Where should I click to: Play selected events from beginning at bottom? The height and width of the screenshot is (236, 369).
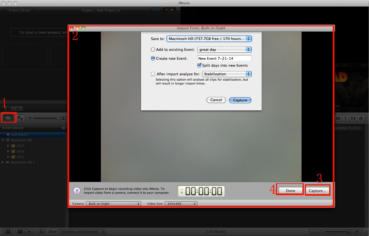click(x=30, y=232)
